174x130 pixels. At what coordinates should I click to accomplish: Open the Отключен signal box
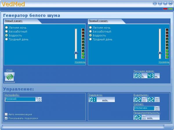[x=144, y=108]
